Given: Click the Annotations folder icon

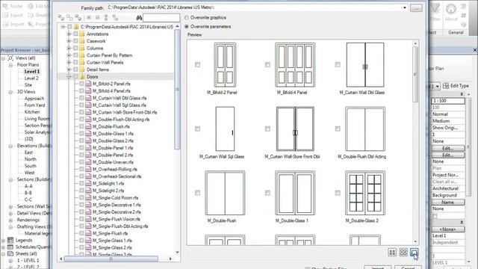Looking at the screenshot, I should point(82,34).
